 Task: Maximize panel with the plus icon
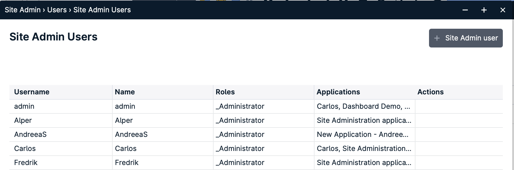[484, 10]
